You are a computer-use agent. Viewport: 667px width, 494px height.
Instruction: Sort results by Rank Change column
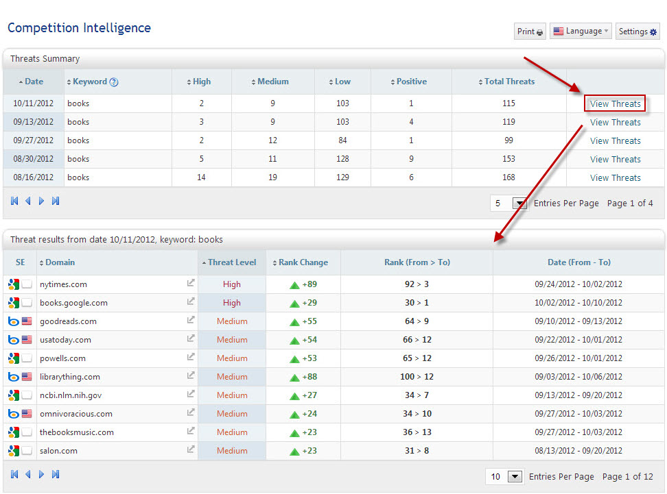tap(303, 262)
